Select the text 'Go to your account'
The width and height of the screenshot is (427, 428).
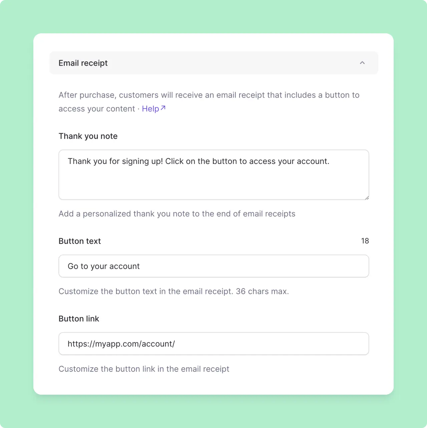[103, 266]
